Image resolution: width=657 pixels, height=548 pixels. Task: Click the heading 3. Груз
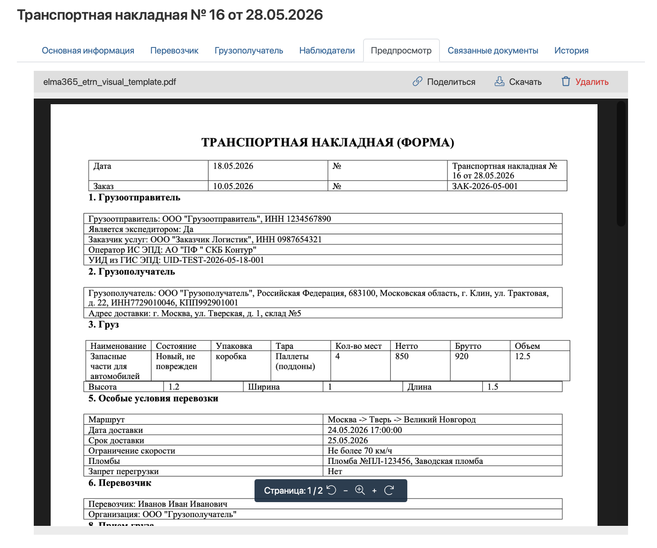104,325
